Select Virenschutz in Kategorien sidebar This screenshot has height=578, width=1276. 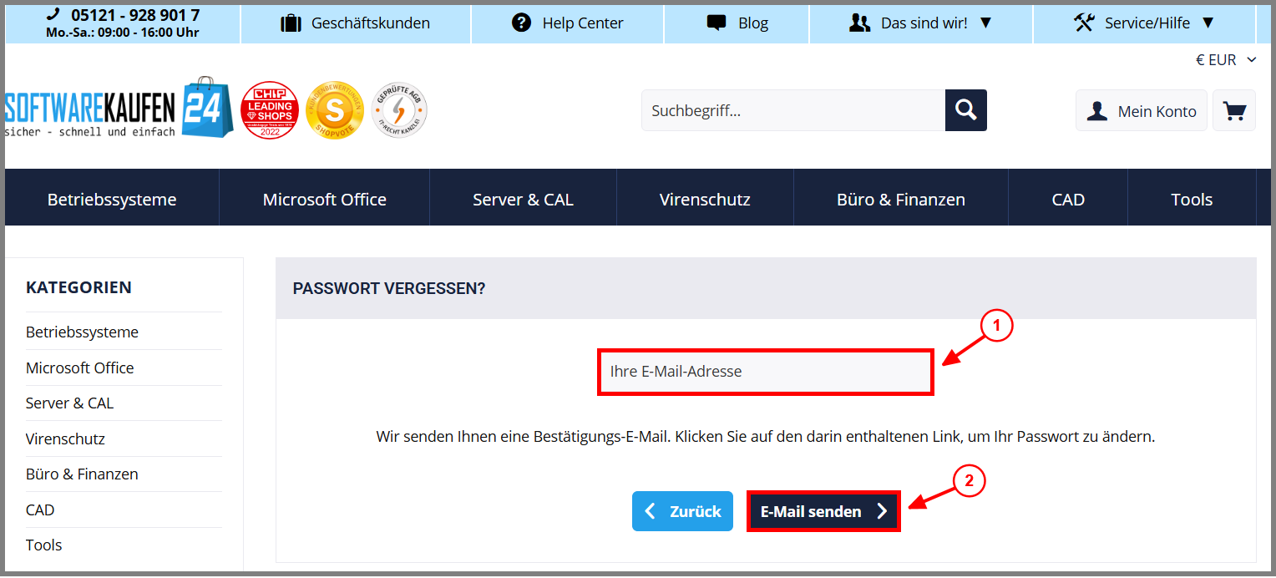[65, 439]
